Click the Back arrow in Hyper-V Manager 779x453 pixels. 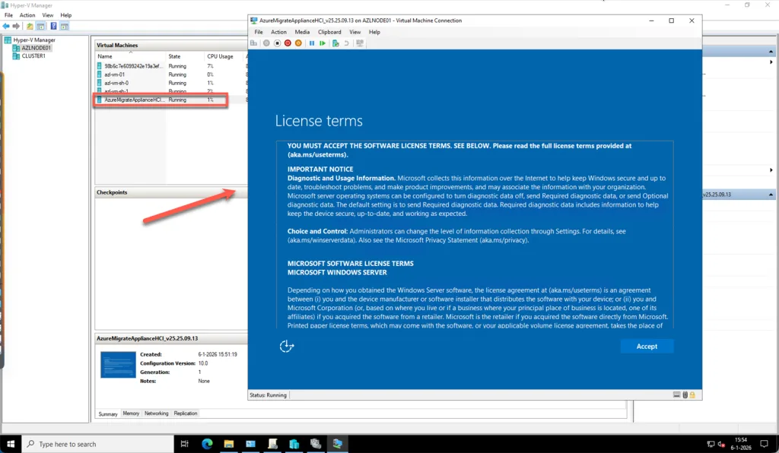6,26
